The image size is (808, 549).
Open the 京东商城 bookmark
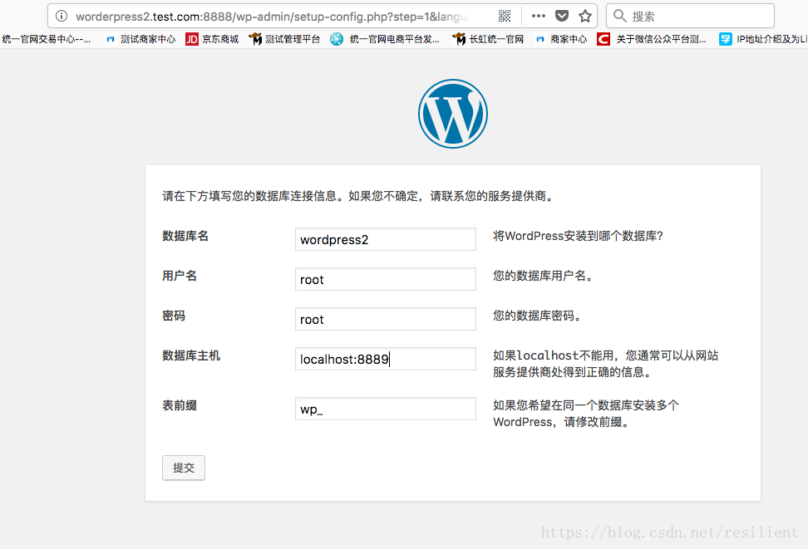click(x=212, y=39)
